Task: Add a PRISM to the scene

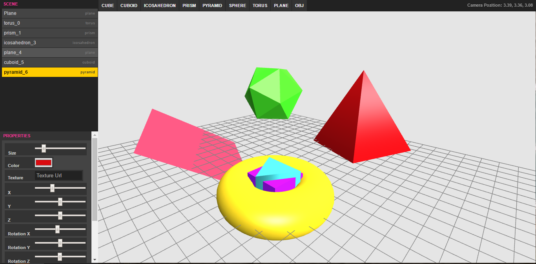Action: point(189,5)
